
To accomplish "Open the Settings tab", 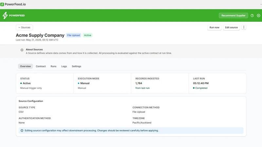I will click(76, 66).
